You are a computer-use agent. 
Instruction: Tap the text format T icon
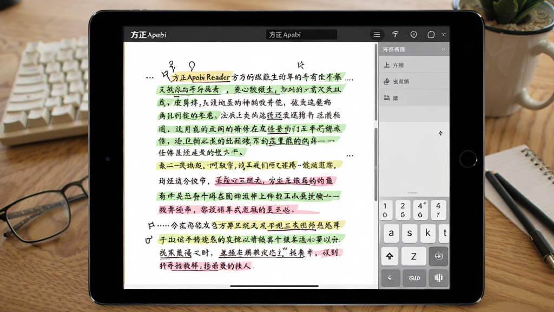pyautogui.click(x=395, y=34)
